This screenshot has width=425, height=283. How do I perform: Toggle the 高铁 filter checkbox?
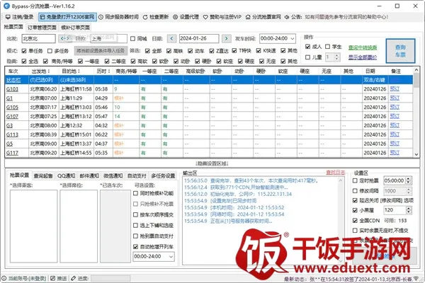click(169, 51)
